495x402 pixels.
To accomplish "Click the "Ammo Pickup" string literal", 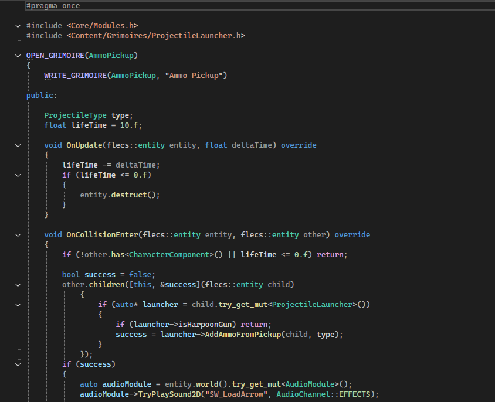I will pos(194,76).
